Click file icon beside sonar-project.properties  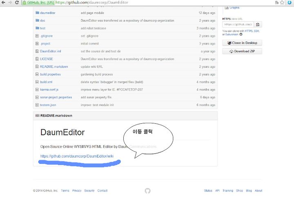pyautogui.click(x=37, y=97)
